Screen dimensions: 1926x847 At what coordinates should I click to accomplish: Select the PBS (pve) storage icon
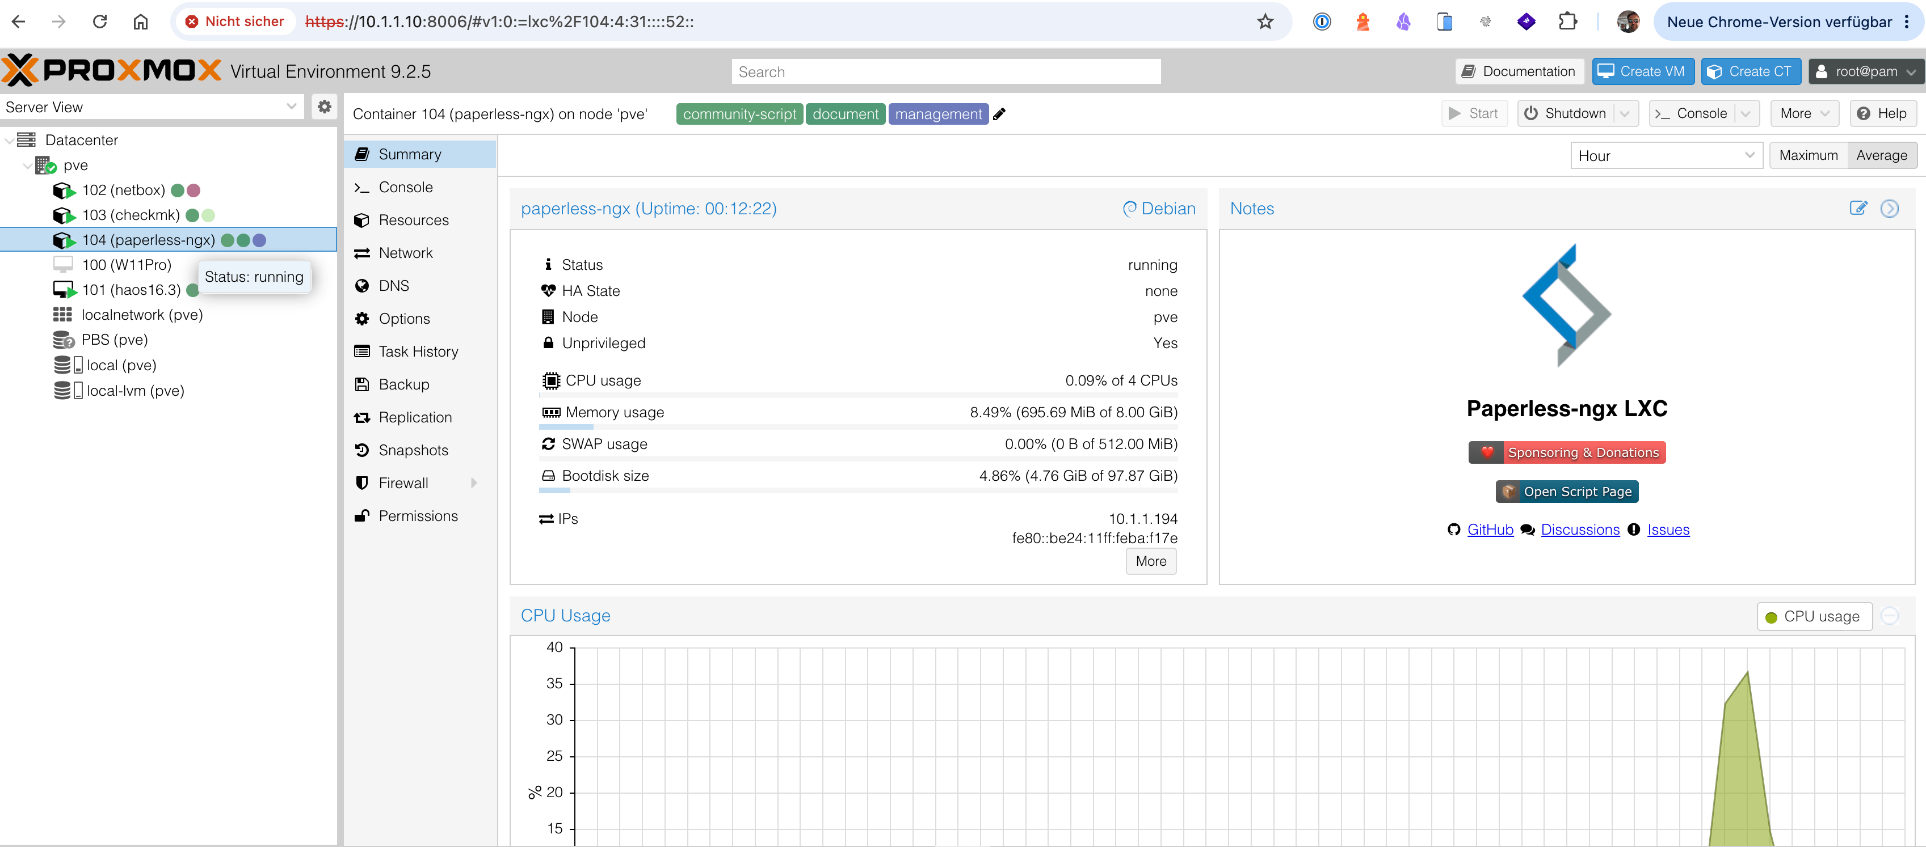tap(64, 341)
